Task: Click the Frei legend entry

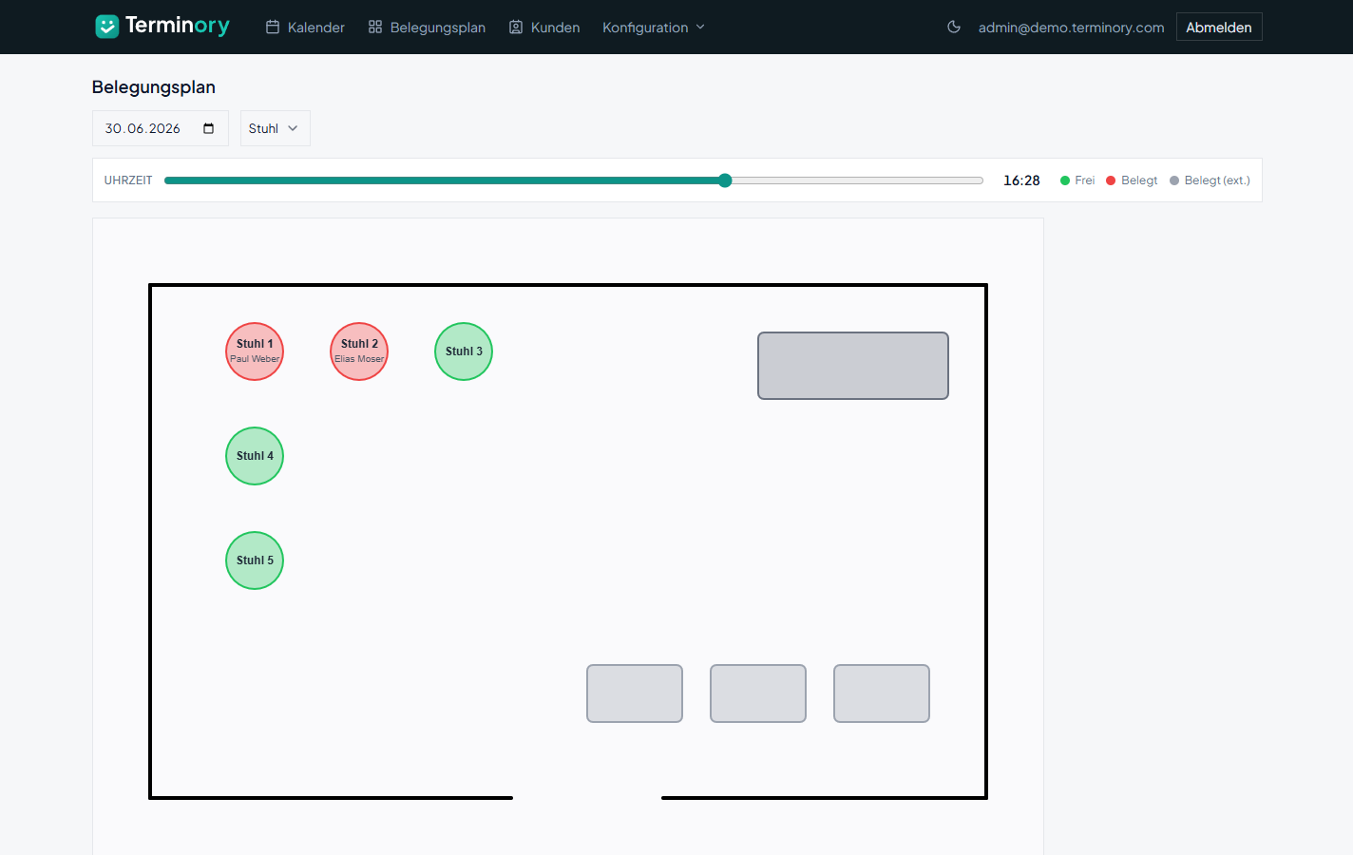Action: (x=1077, y=180)
